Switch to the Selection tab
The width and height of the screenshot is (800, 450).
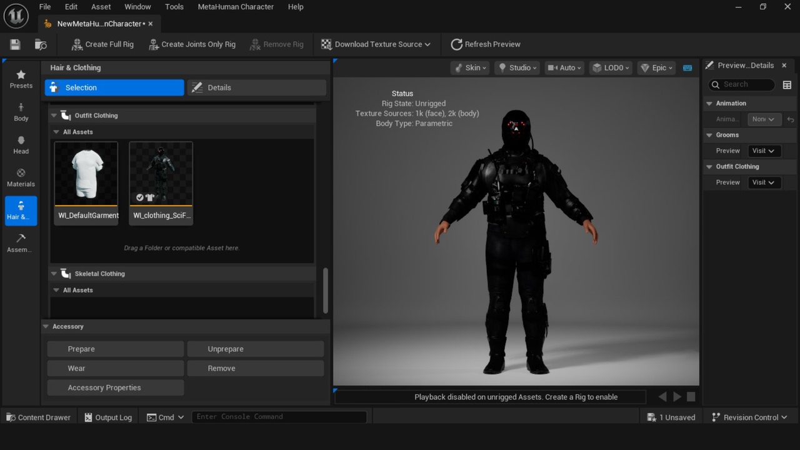click(x=114, y=87)
